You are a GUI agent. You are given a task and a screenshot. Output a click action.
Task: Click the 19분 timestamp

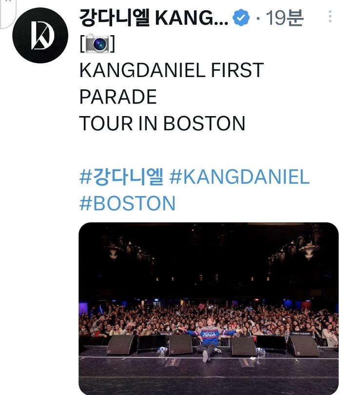(286, 20)
